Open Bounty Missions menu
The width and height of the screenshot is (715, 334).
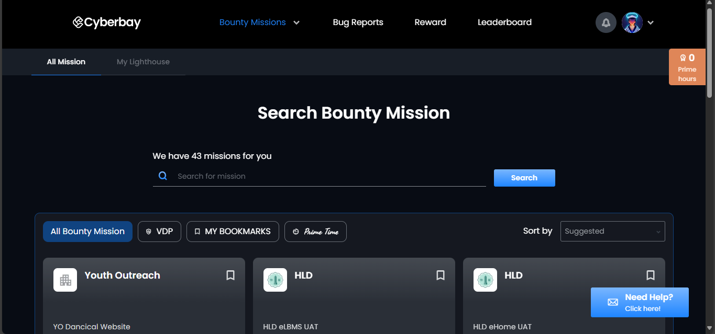(x=252, y=22)
